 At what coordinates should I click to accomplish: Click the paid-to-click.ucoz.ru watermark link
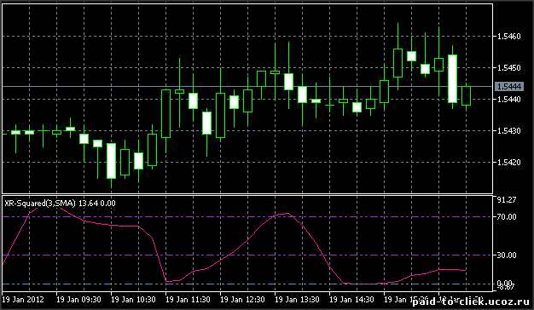coord(471,301)
